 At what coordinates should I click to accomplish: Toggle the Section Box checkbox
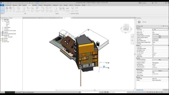(x=153, y=56)
